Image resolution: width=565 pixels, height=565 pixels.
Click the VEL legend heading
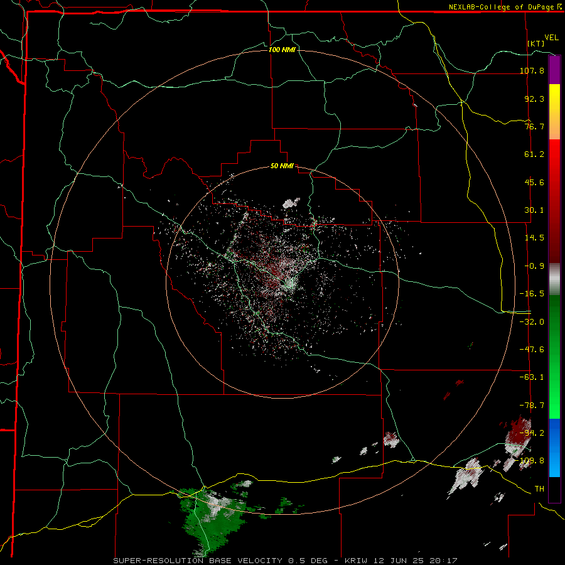click(x=551, y=38)
